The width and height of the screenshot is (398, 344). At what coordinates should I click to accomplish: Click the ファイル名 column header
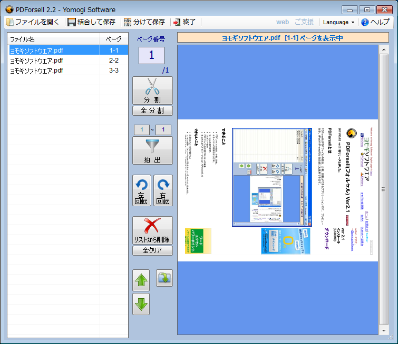[54, 39]
